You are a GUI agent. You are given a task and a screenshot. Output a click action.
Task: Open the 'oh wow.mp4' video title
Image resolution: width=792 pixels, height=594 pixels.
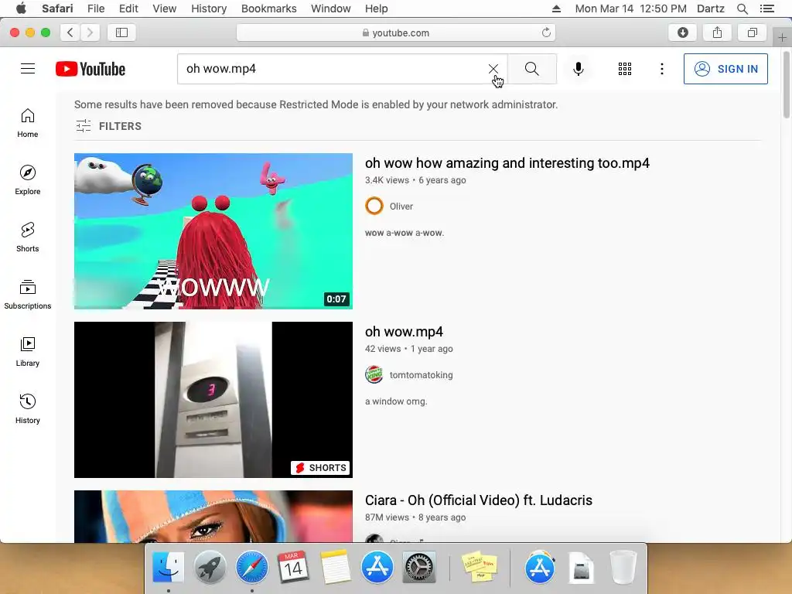coord(404,332)
